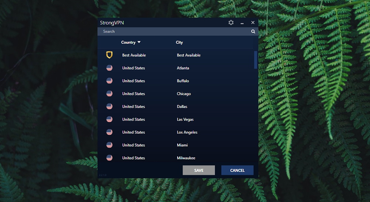370x202 pixels.
Task: Save the selected server location
Action: [199, 170]
